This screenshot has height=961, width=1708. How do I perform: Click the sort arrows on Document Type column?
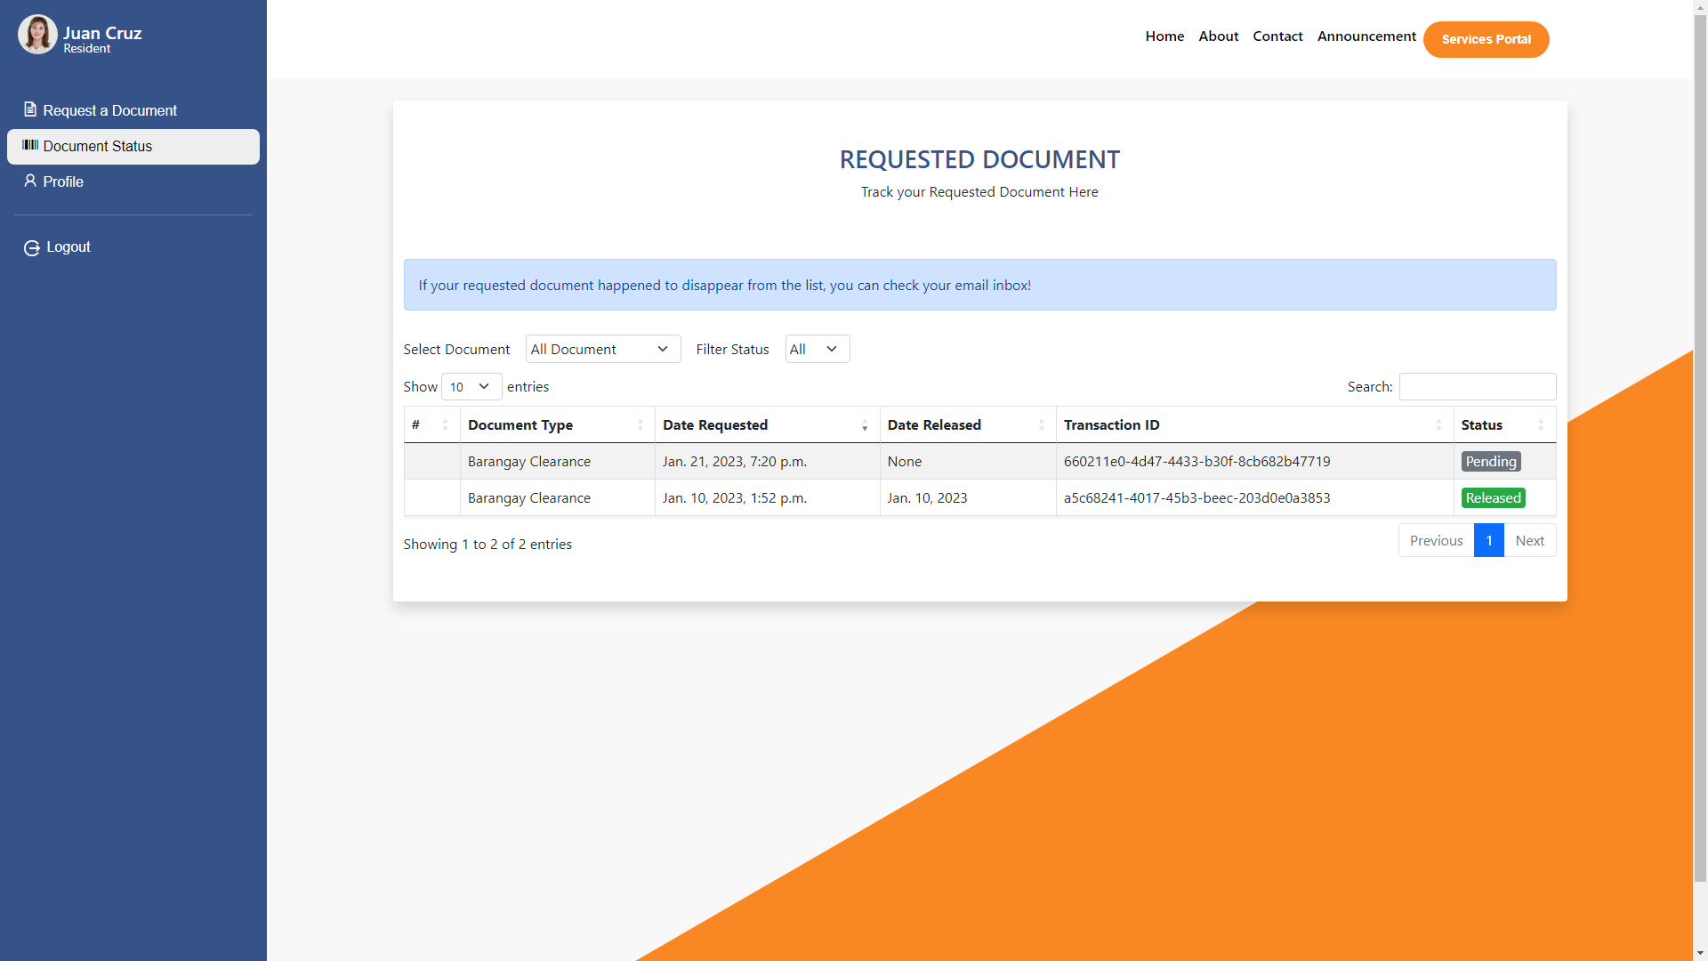coord(640,424)
